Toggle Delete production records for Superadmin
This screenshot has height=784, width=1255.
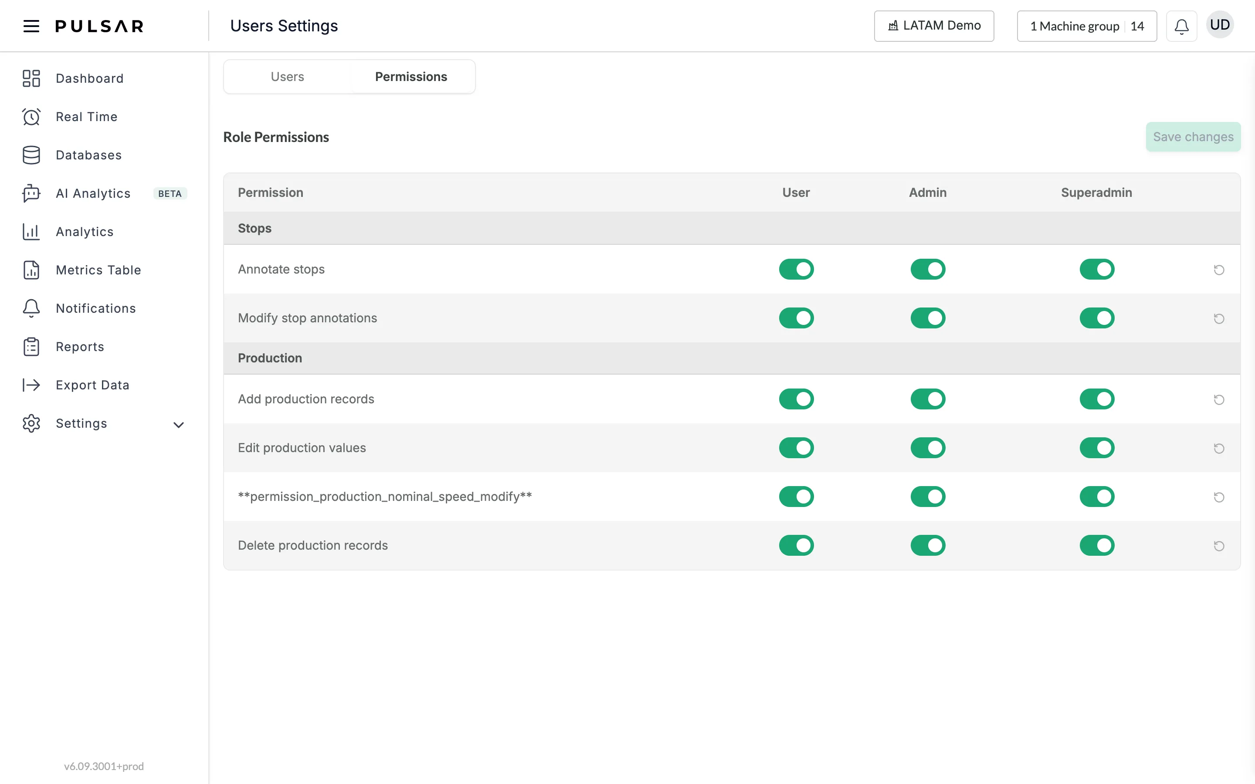[x=1097, y=545]
